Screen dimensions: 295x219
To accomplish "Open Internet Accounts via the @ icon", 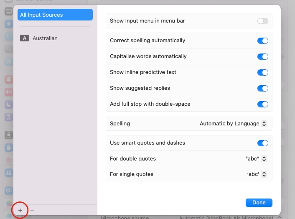I will 8,191.
